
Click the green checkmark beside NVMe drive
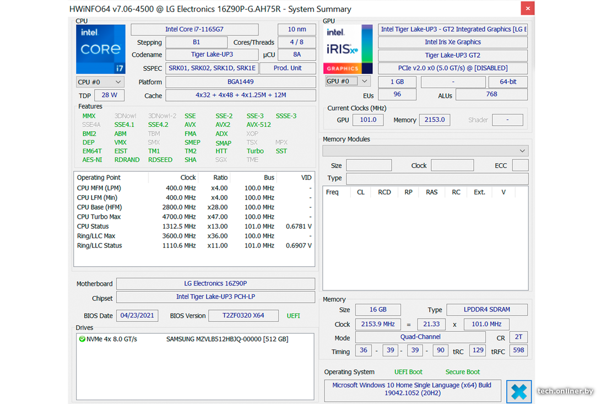point(82,339)
